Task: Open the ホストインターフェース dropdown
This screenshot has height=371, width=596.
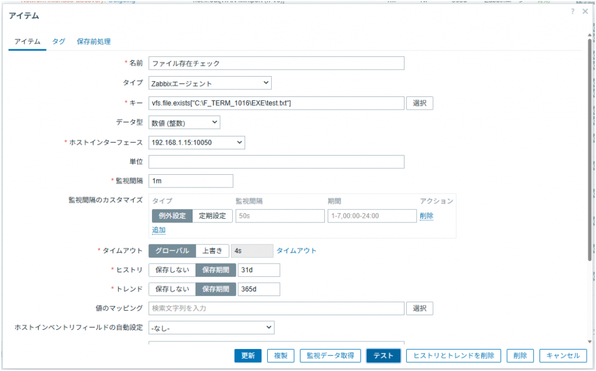Action: pos(197,143)
